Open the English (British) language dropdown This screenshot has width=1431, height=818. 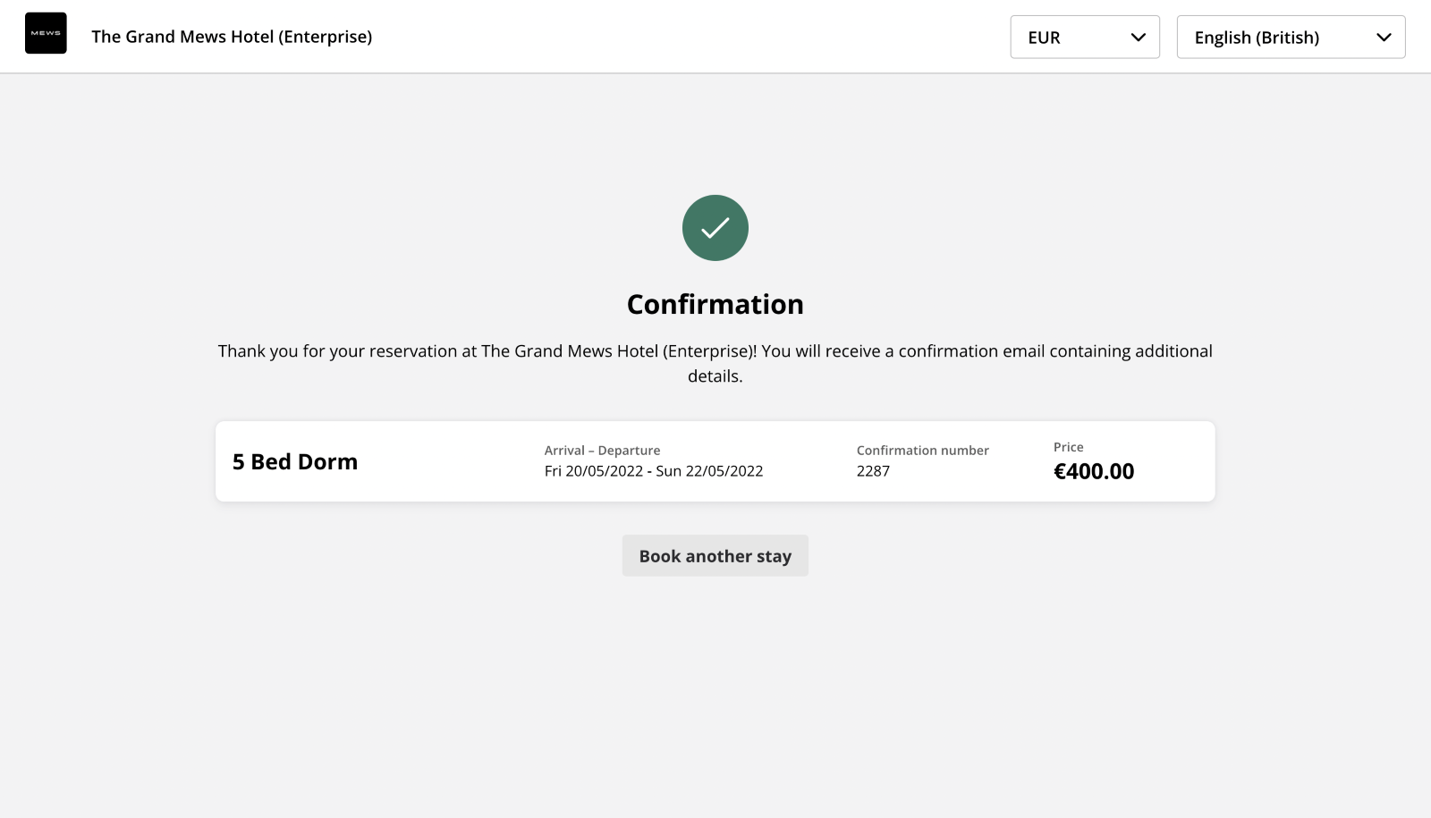[x=1291, y=37]
